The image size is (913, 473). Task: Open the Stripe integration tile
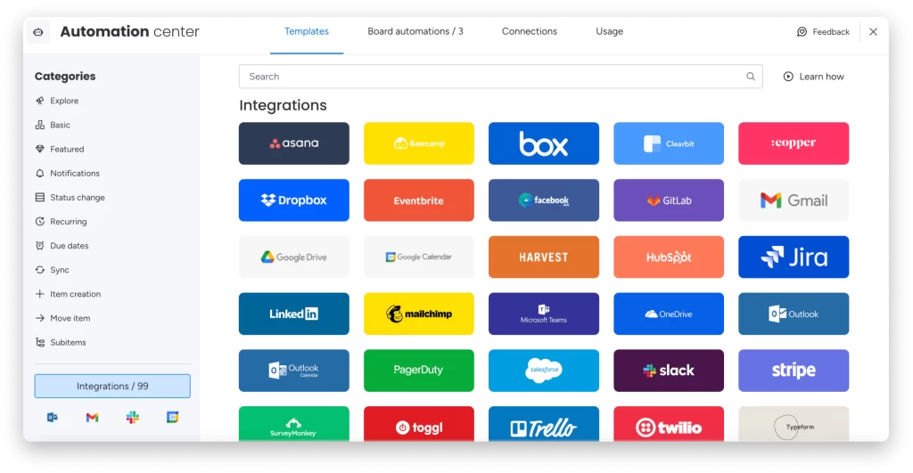(794, 371)
